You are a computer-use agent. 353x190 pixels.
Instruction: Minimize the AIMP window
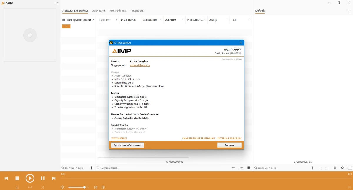coord(330,3)
